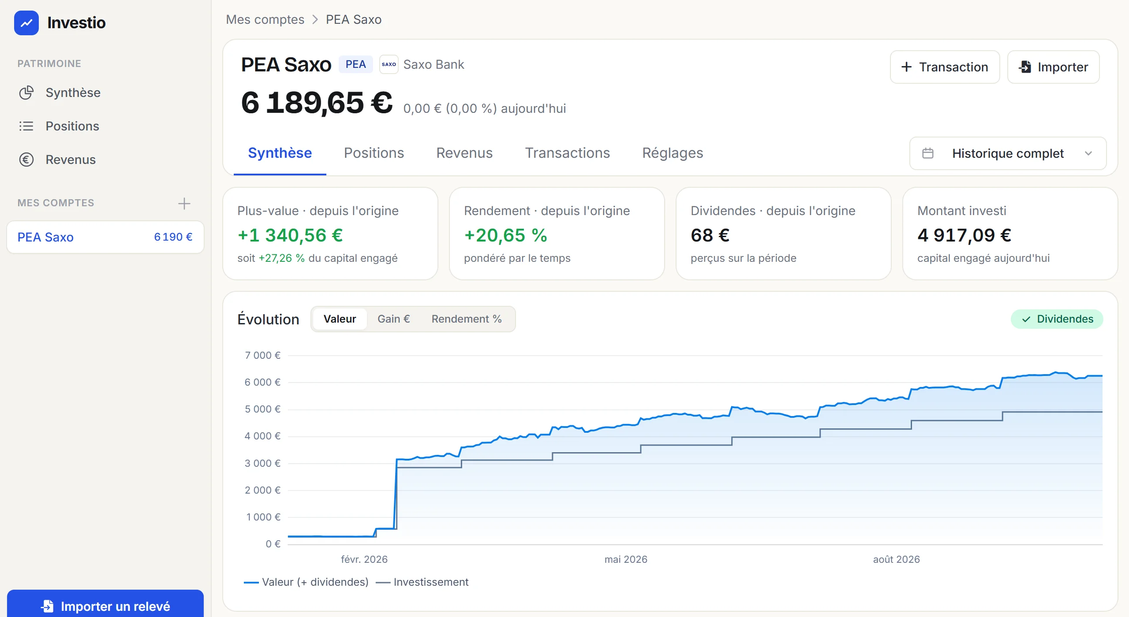Switch to the Synthèse tab
Image resolution: width=1129 pixels, height=617 pixels.
pos(280,153)
